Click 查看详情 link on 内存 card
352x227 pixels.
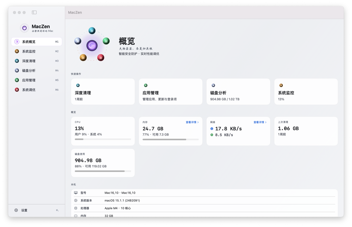click(192, 122)
